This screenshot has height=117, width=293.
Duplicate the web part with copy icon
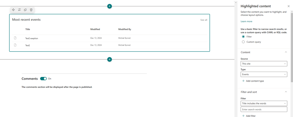tap(25, 10)
